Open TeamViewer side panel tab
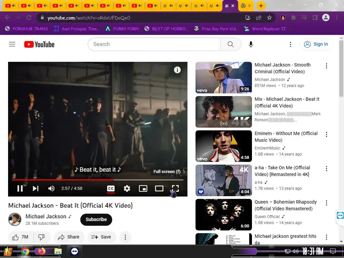Viewport: 344px width, 258px height. [x=340, y=216]
